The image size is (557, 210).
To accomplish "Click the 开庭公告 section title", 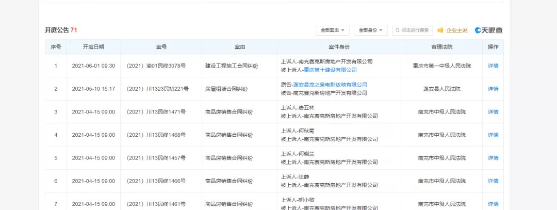I will click(57, 30).
